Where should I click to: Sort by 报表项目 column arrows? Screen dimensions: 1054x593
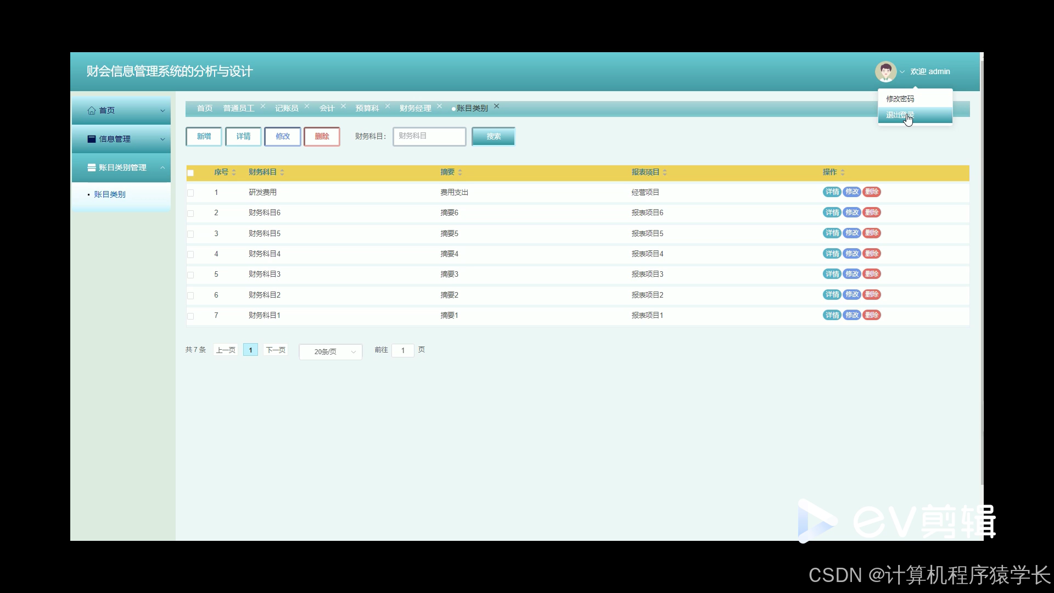(665, 172)
